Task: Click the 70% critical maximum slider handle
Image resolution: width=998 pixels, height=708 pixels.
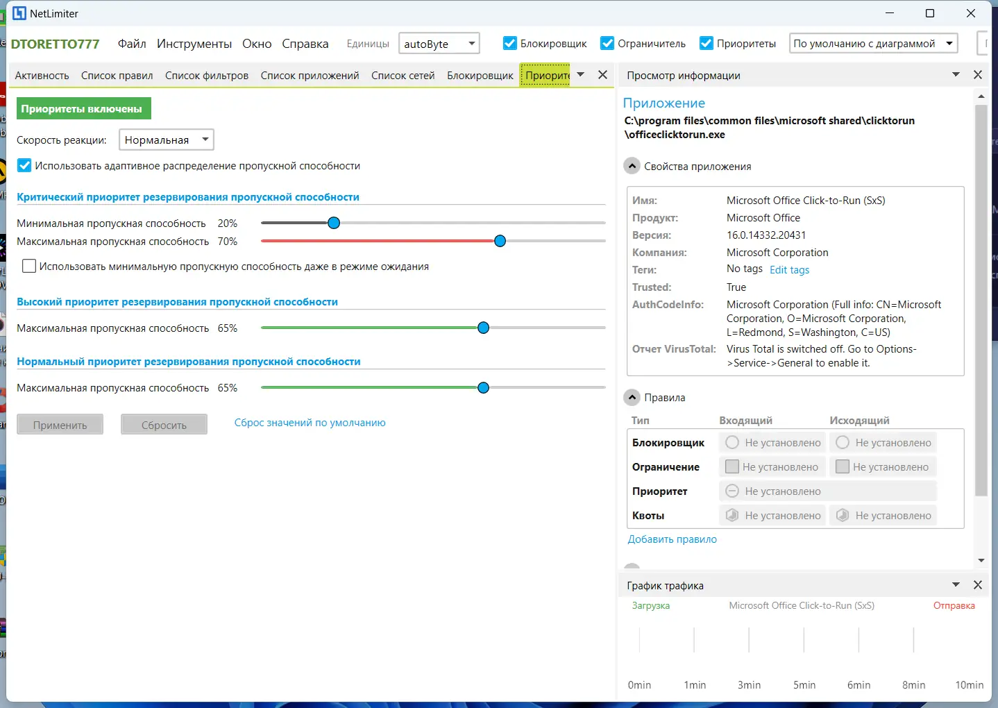Action: point(500,241)
